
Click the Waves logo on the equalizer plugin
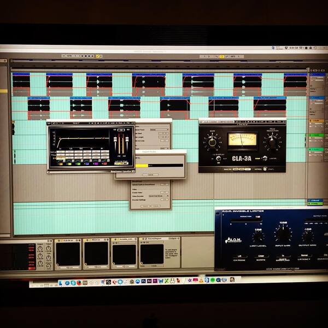(49, 124)
